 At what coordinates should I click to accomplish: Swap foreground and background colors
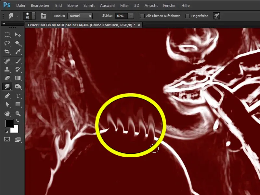click(x=17, y=121)
